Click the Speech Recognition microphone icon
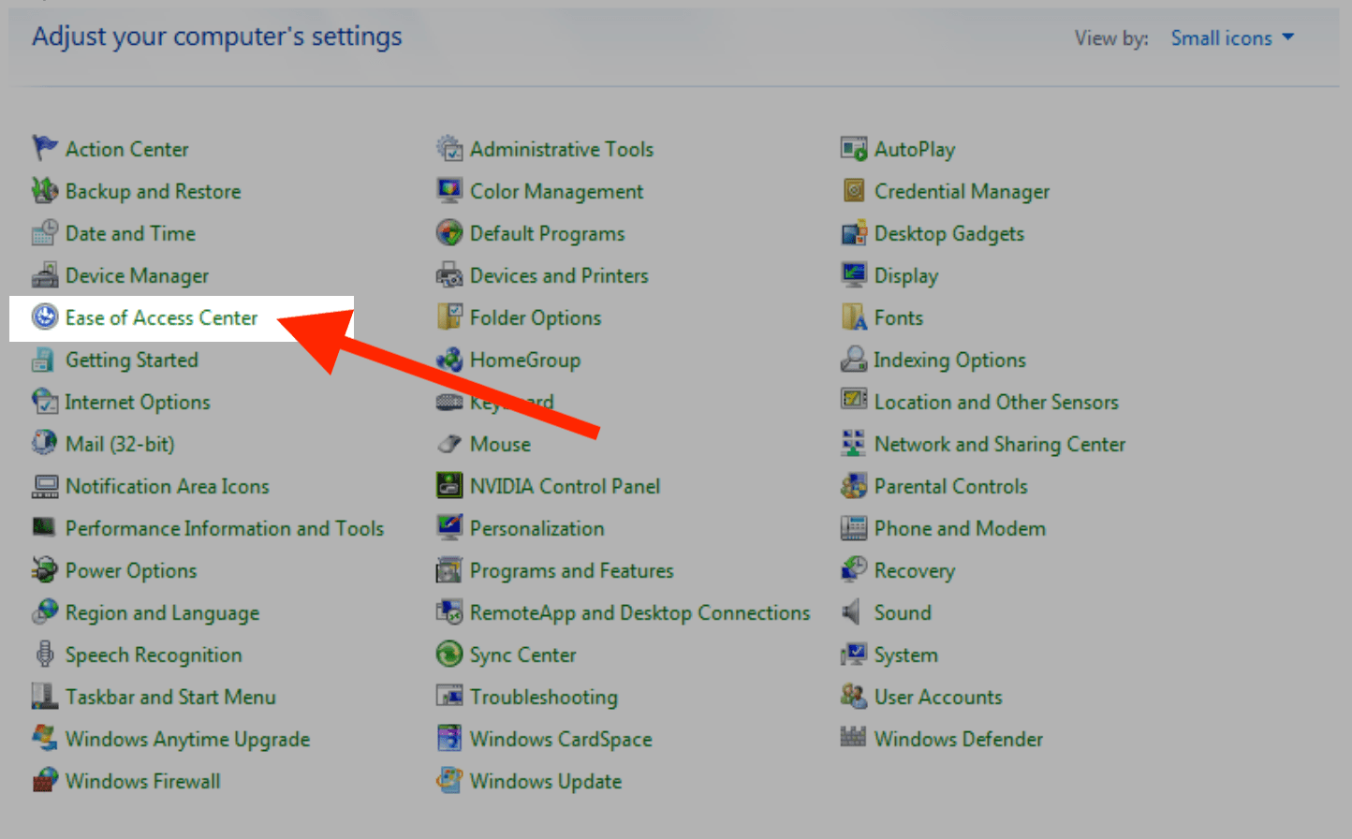The height and width of the screenshot is (839, 1352). pos(44,654)
